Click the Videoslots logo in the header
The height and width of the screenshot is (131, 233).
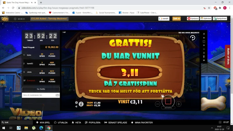coord(5,19)
